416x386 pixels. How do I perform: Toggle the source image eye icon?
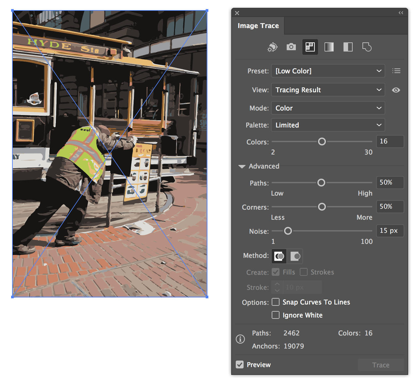[396, 90]
